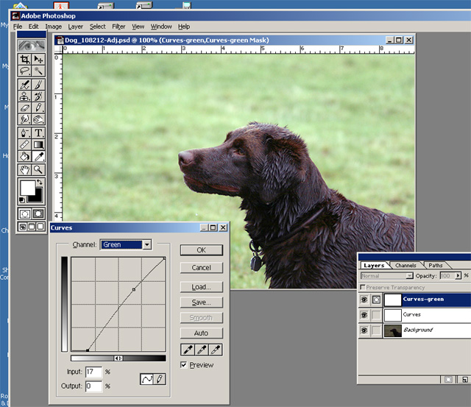Image resolution: width=471 pixels, height=407 pixels.
Task: Select the Move tool
Action: tap(38, 59)
